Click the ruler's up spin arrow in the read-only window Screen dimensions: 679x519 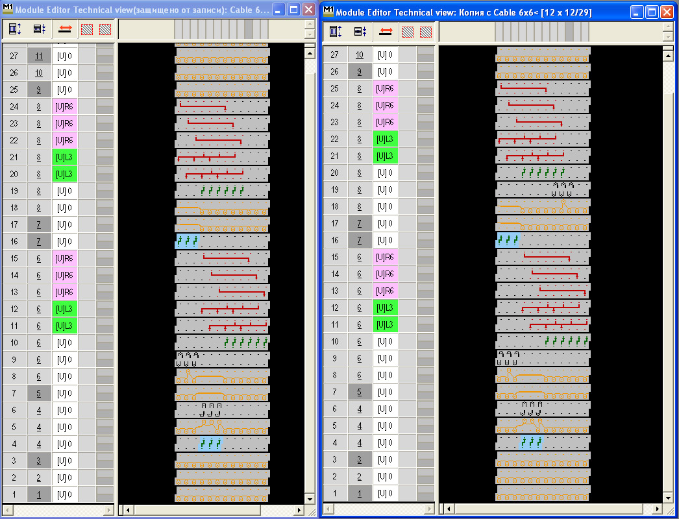click(310, 25)
